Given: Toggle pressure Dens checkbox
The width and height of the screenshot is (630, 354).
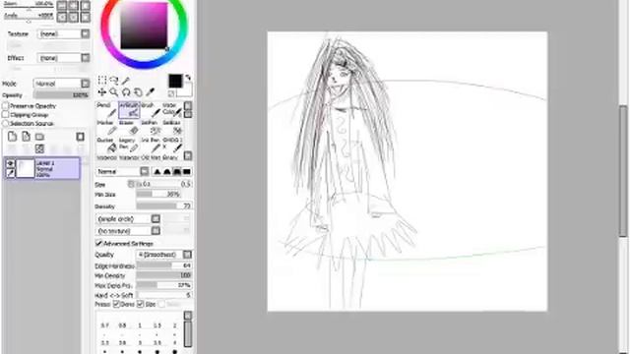Looking at the screenshot, I should pos(116,304).
